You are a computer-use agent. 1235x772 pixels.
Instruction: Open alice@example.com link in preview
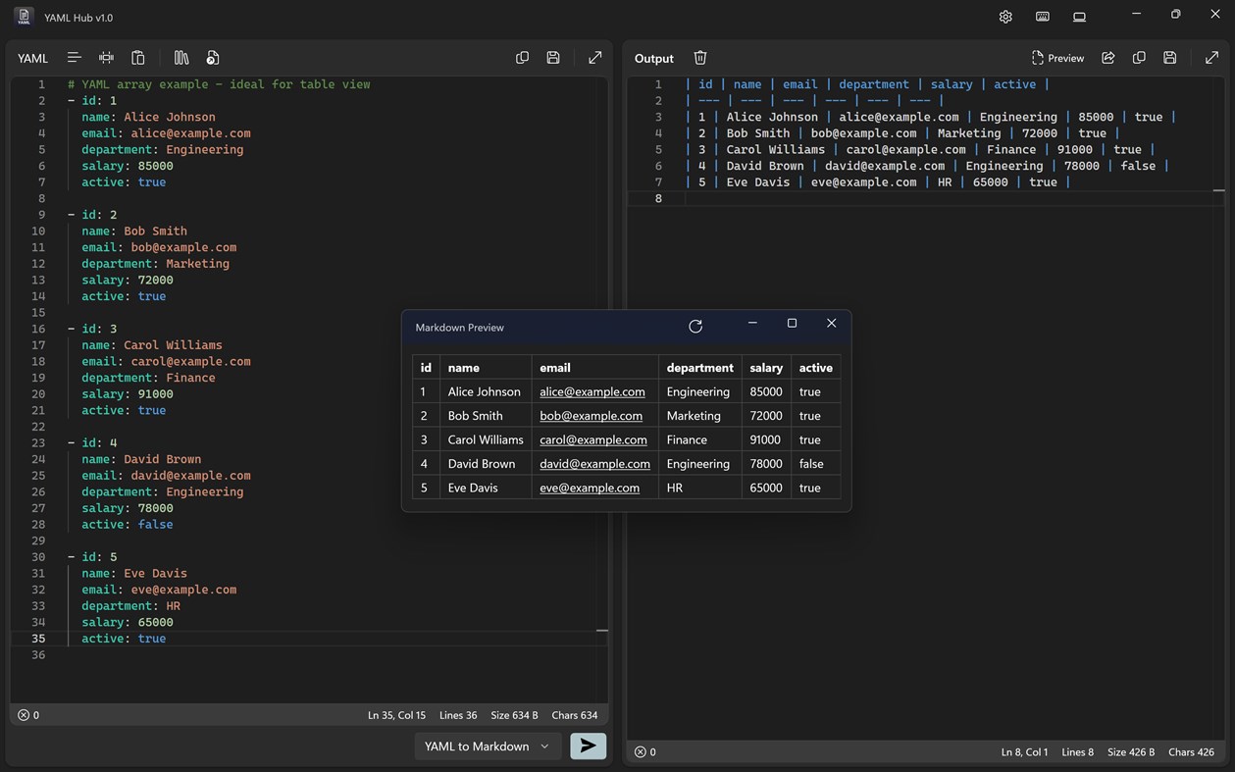[x=592, y=391]
